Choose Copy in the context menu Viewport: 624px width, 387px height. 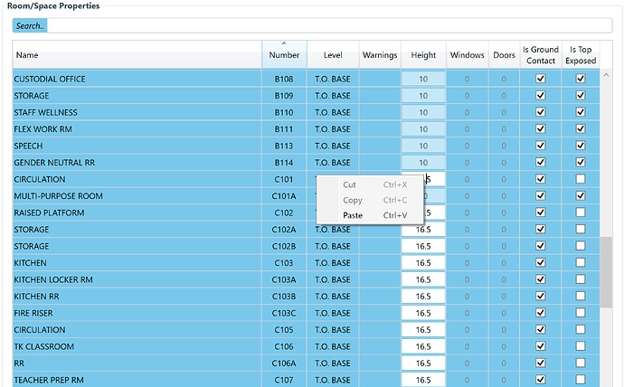coord(353,200)
